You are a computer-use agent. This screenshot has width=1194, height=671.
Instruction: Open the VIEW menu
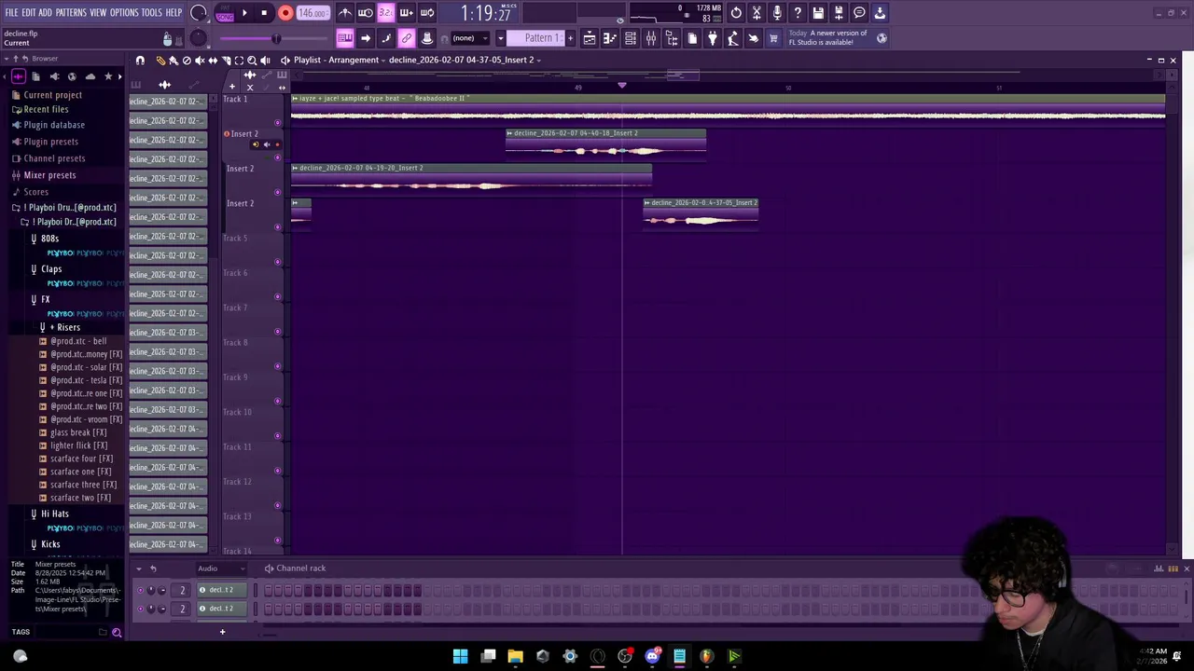(x=98, y=13)
